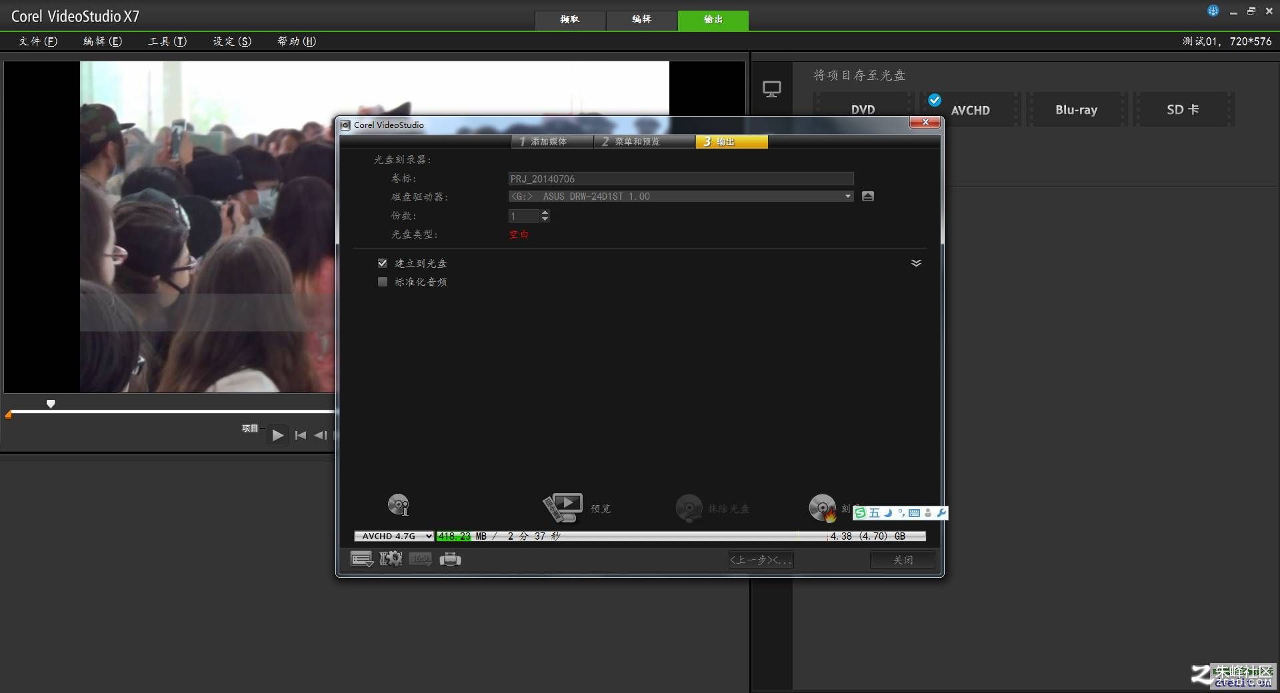Open the Help menu
This screenshot has height=693, width=1280.
pos(297,41)
